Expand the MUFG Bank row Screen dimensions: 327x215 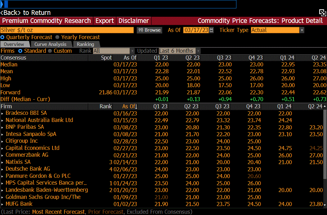pos(2,204)
